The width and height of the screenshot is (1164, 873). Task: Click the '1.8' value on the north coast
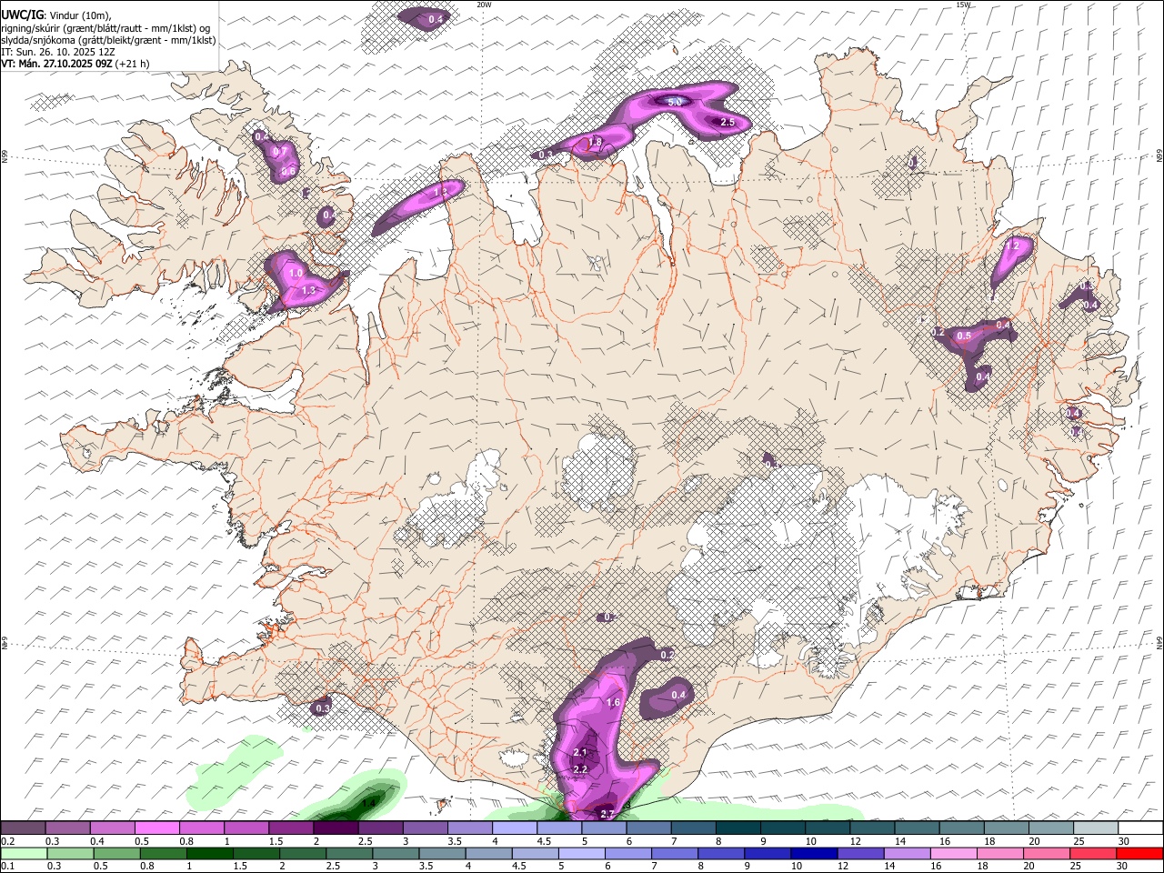596,142
